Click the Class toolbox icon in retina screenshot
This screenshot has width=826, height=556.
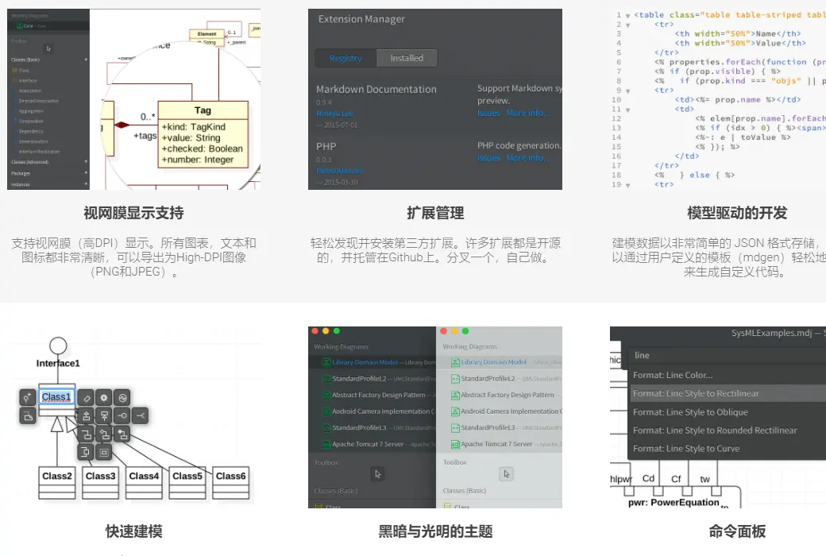[14, 70]
